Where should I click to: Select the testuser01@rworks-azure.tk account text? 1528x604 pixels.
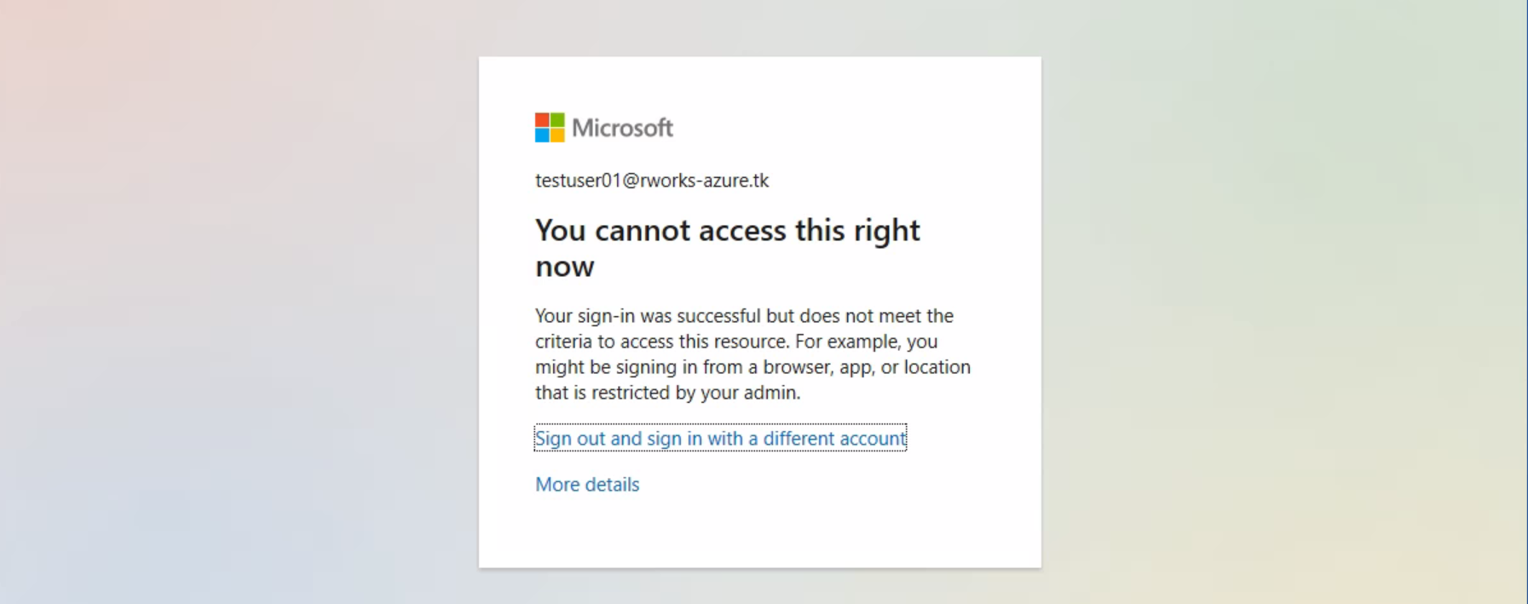tap(652, 181)
